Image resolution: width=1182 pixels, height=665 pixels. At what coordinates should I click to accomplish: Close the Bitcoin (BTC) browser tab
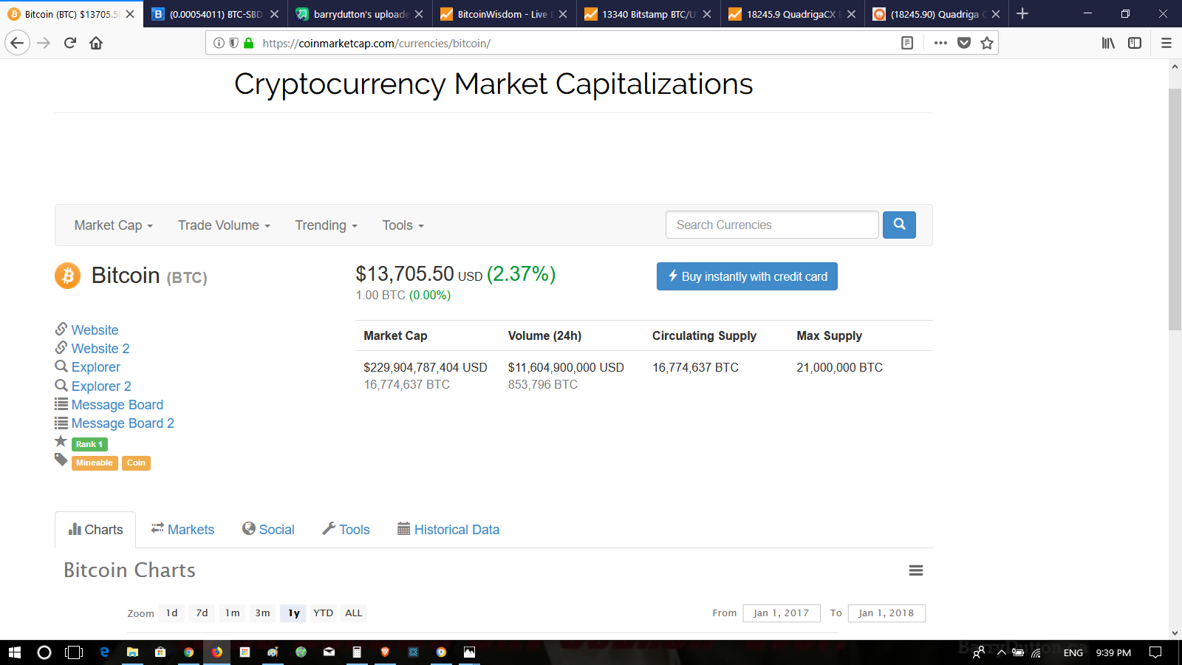coord(130,14)
